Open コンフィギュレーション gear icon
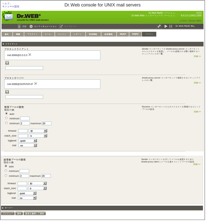Screen dimensions: 206x222 click(x=31, y=27)
